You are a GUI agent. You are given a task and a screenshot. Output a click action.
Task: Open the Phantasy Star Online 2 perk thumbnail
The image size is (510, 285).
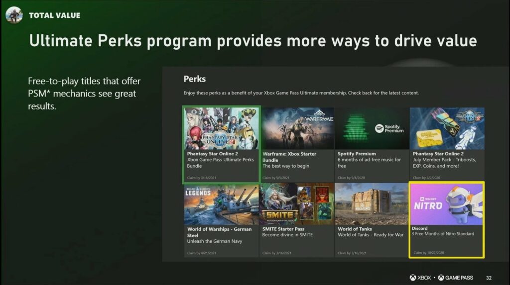[x=222, y=128]
